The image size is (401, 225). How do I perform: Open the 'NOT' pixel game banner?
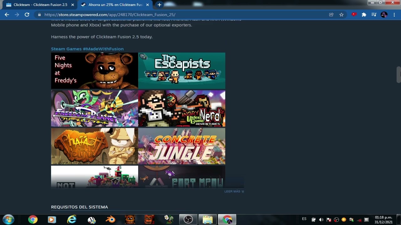tap(95, 177)
